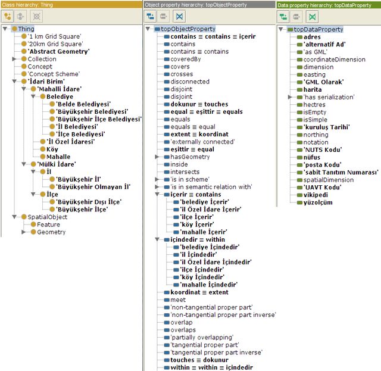Select the vikipedi data property

pos(313,195)
